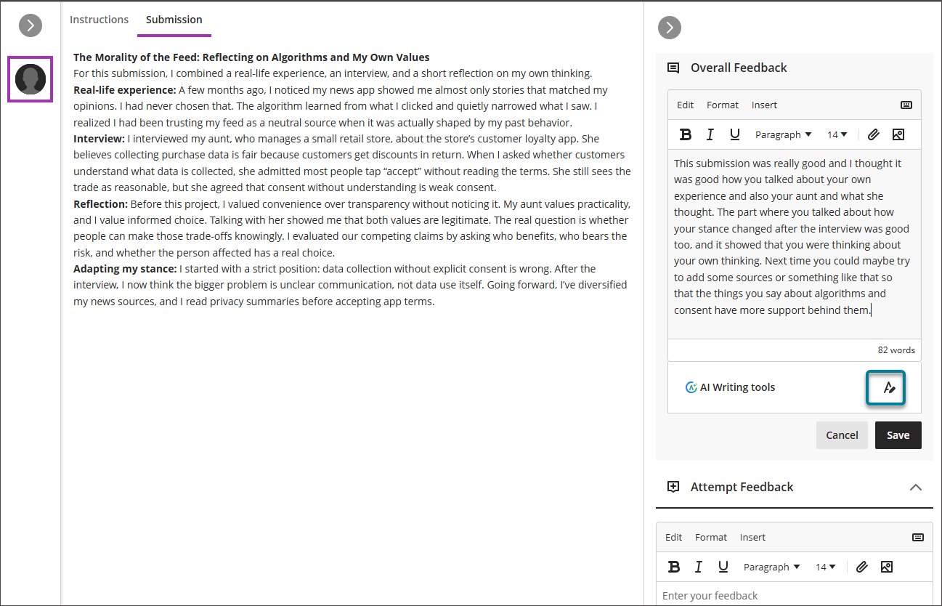Insert image in Overall Feedback editor
Image resolution: width=942 pixels, height=606 pixels.
898,134
